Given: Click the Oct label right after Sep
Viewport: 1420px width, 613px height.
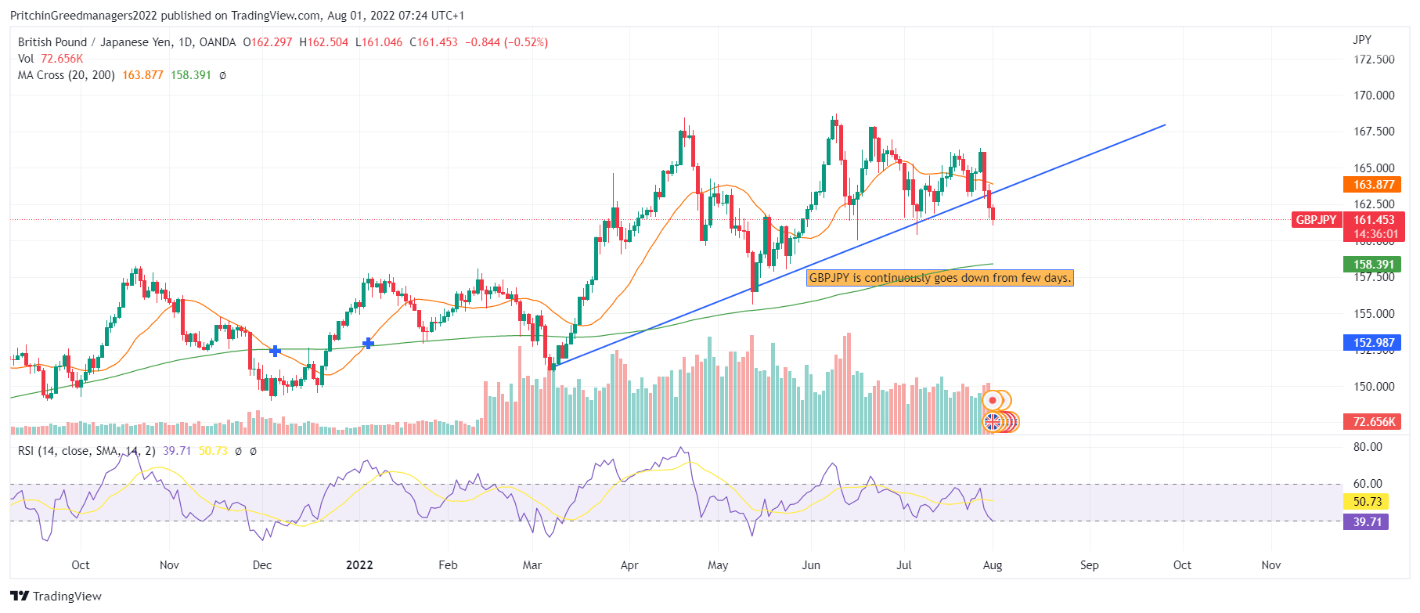Looking at the screenshot, I should [x=1182, y=565].
